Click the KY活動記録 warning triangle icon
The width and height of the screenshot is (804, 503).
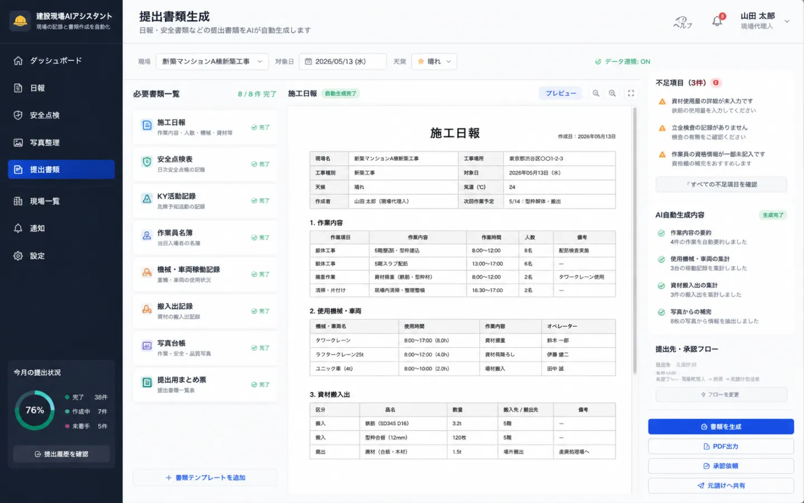pos(147,199)
